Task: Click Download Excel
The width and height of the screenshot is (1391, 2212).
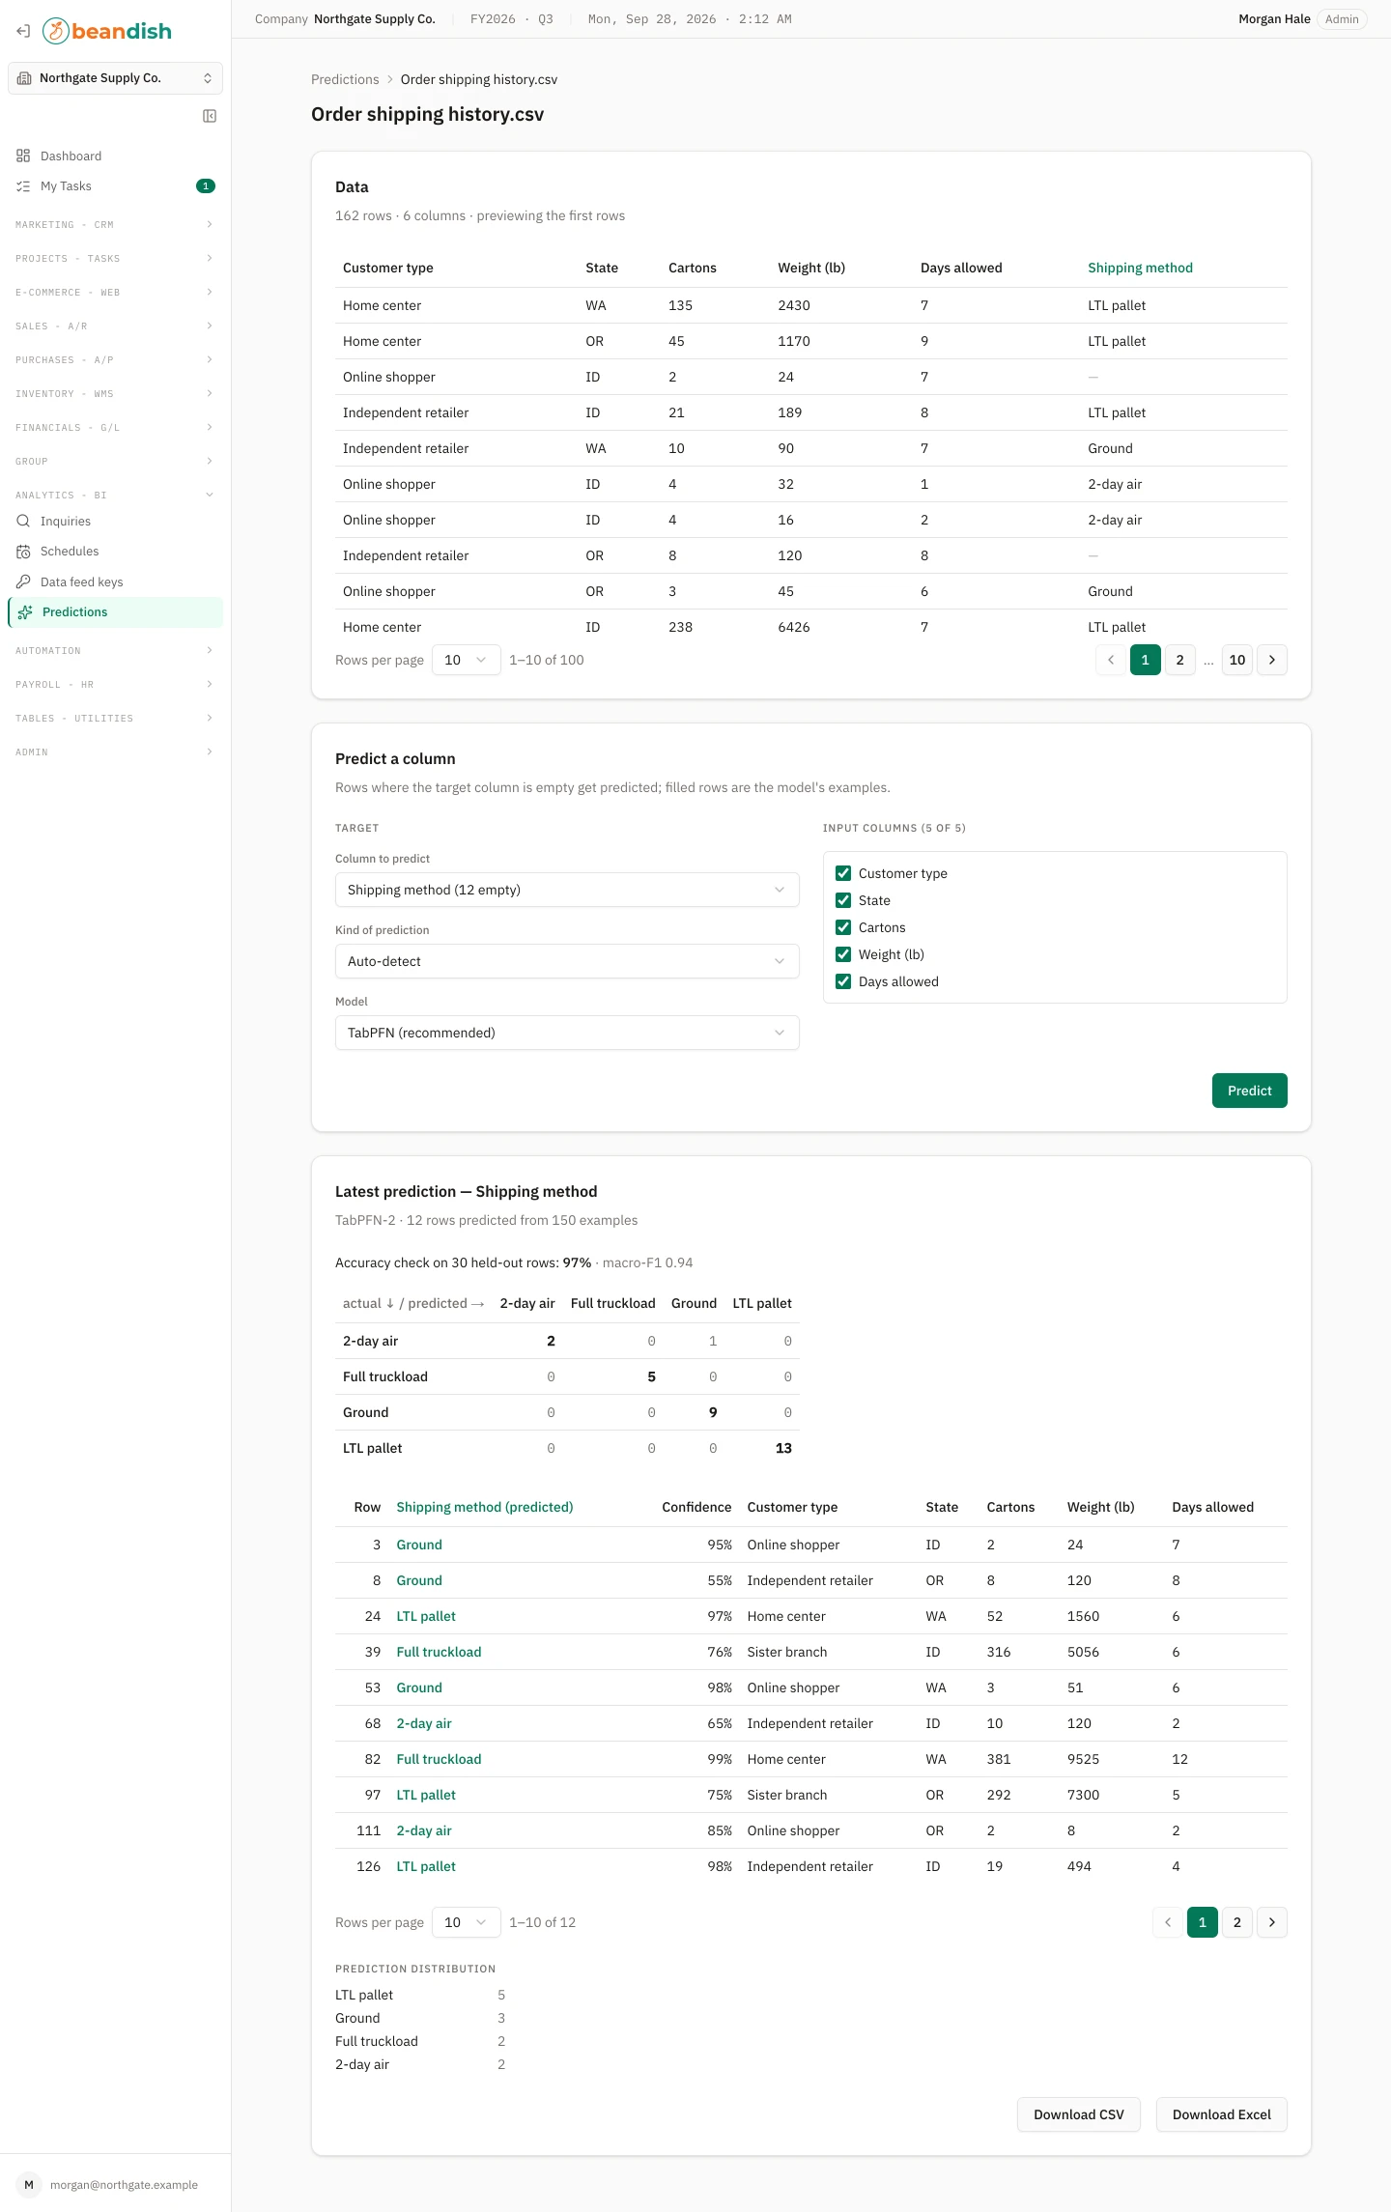Action: pos(1222,2114)
